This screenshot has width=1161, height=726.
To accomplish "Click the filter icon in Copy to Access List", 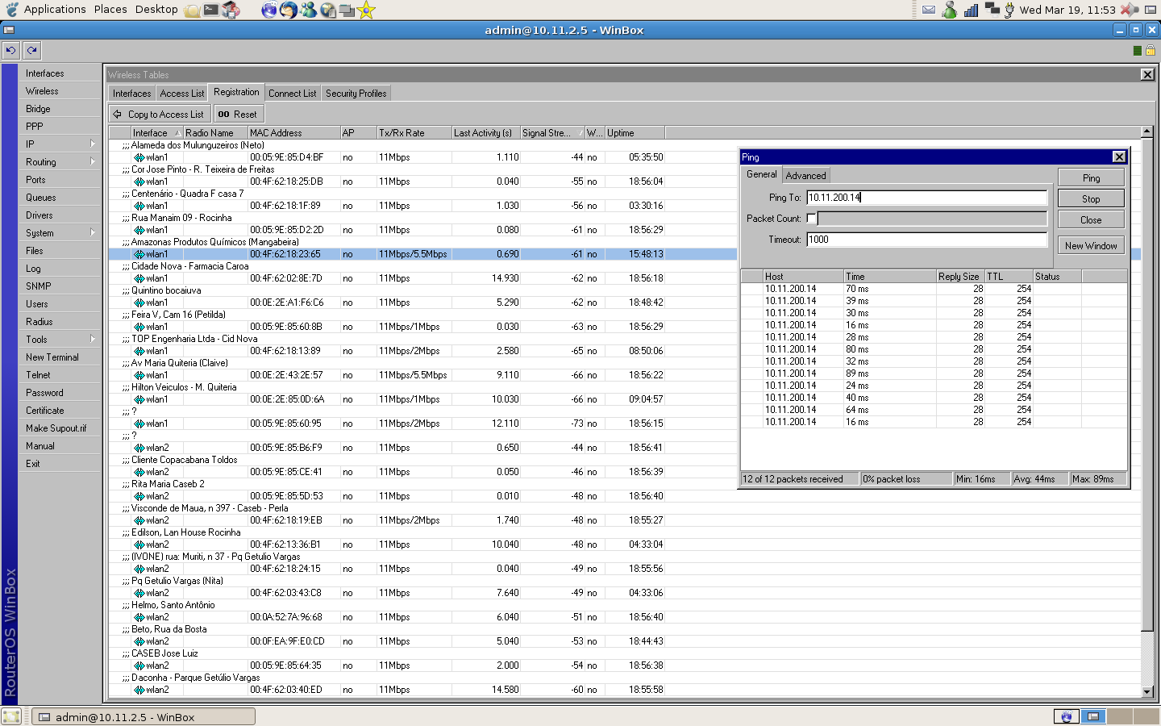I will click(x=118, y=115).
